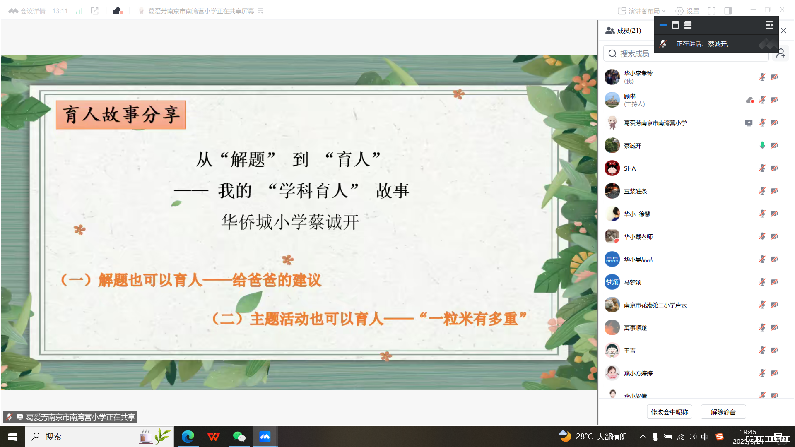Screen dimensions: 795x447
Task: Click the shared slide 育人故事分享
Action: [x=299, y=223]
